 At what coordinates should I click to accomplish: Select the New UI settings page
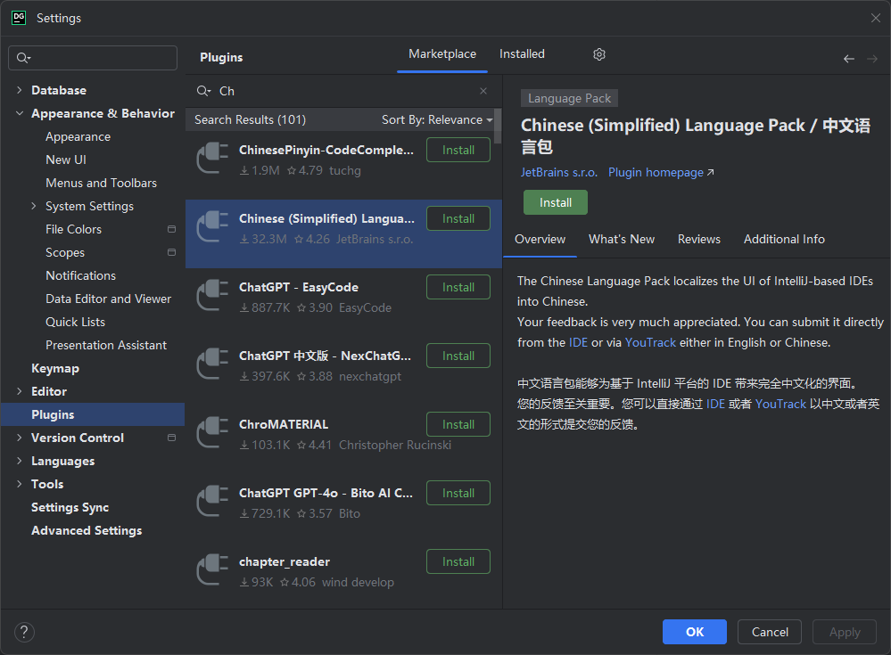pyautogui.click(x=66, y=160)
